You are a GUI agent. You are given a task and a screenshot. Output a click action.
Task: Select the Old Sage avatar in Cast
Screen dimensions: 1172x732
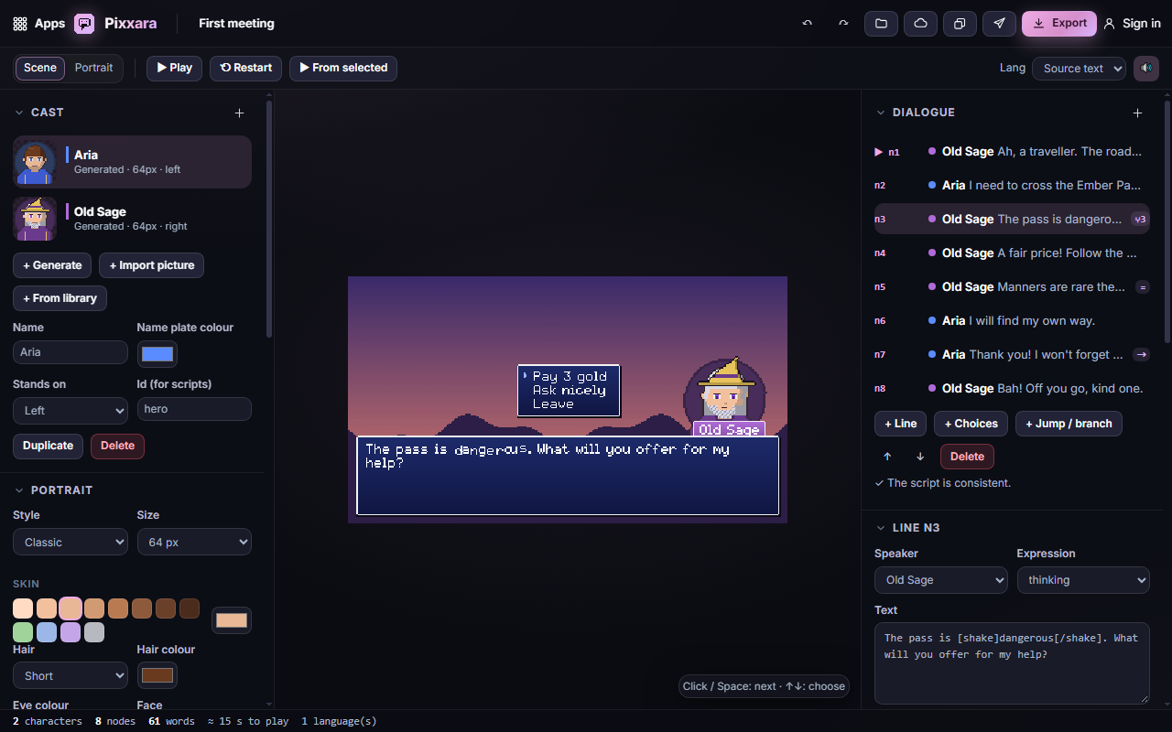(x=35, y=219)
